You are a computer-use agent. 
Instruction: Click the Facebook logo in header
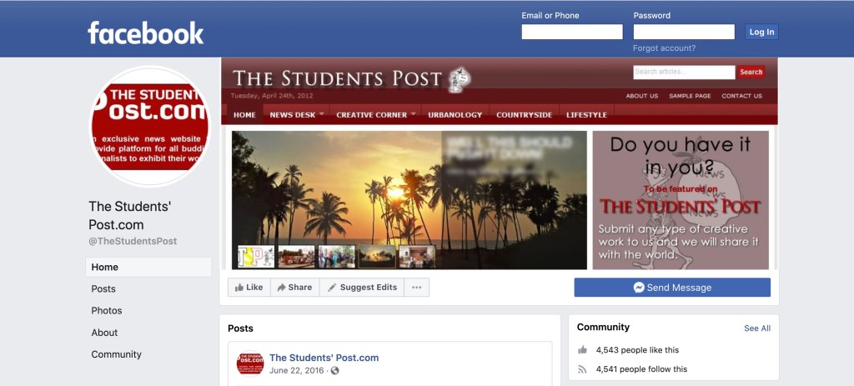pyautogui.click(x=145, y=33)
